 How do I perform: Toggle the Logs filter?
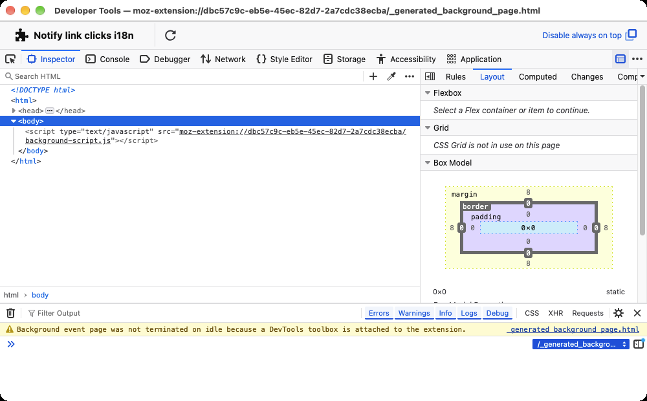coord(468,313)
